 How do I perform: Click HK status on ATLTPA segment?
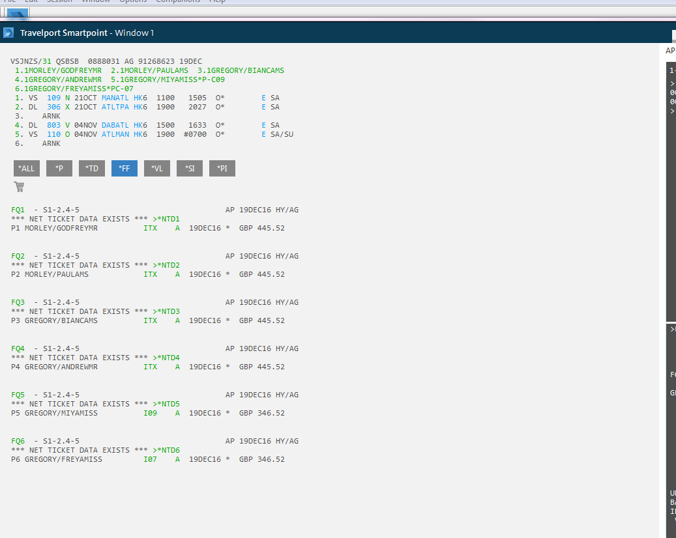point(138,107)
